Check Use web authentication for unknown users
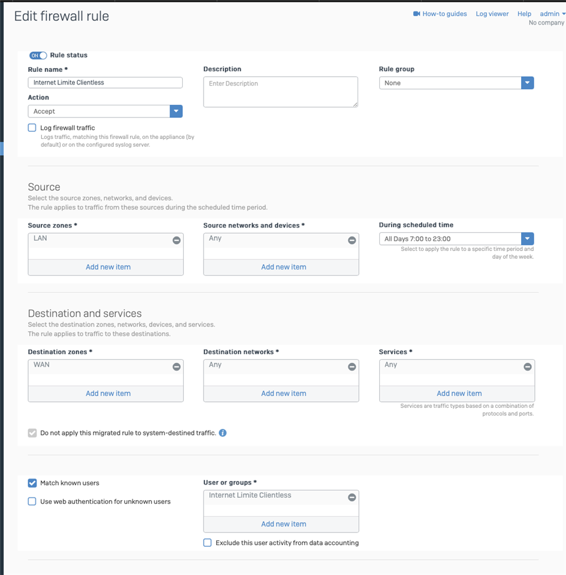566x575 pixels. click(x=32, y=501)
